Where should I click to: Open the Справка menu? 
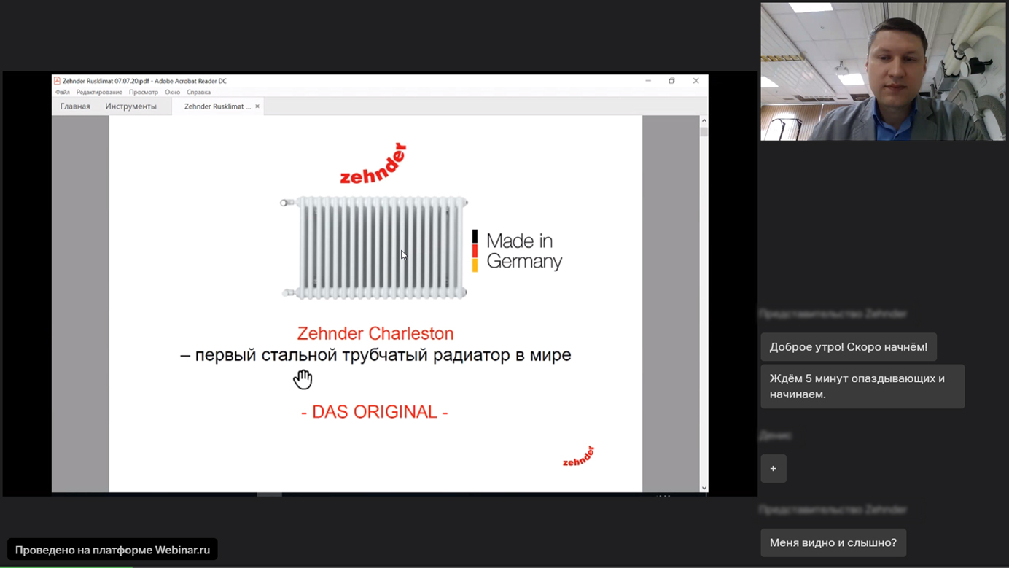[198, 93]
